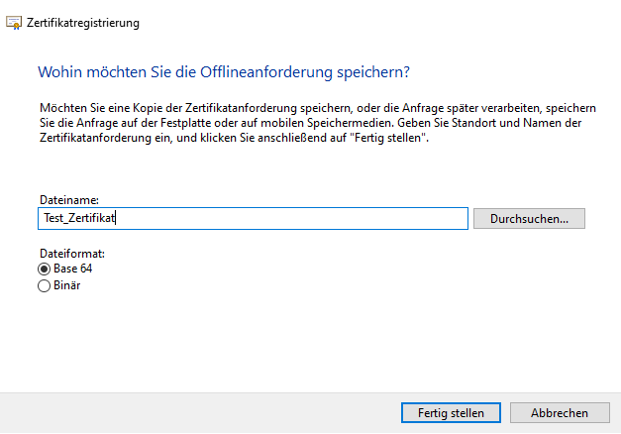This screenshot has width=621, height=434.
Task: Click the Zertifikatregistrierung window title text
Action: 83,23
